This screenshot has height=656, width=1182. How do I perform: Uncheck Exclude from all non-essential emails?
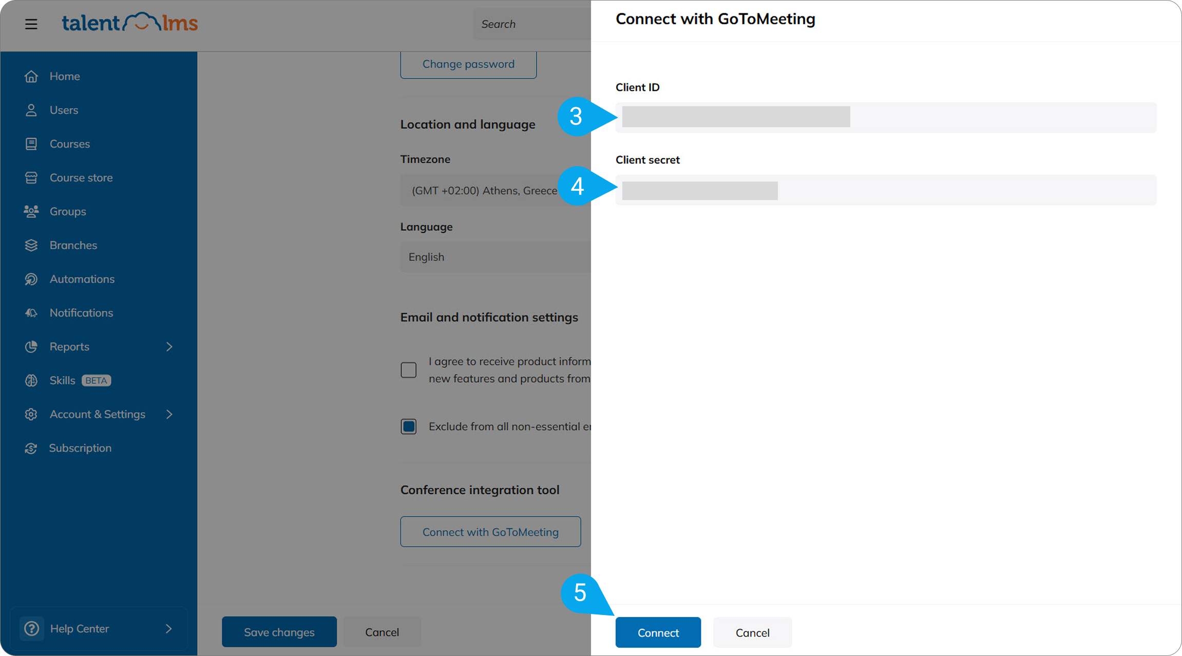409,427
